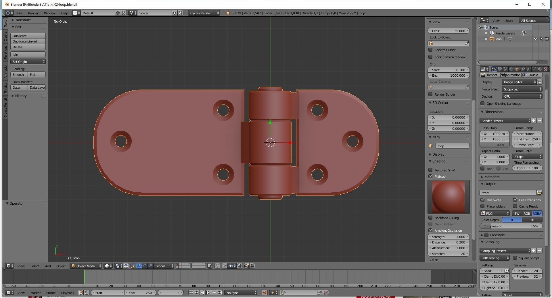The width and height of the screenshot is (552, 298).
Task: Open the Window menu in info header
Action: 49,13
